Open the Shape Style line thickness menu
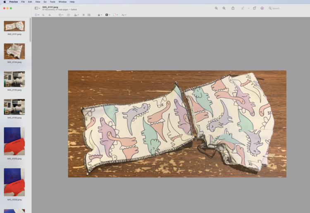Image resolution: width=310 pixels, height=213 pixels. pyautogui.click(x=100, y=15)
